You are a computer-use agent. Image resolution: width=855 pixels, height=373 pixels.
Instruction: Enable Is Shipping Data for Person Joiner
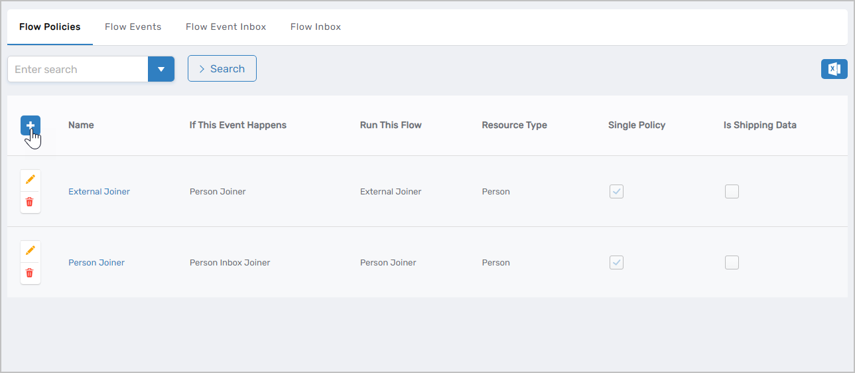click(x=732, y=262)
